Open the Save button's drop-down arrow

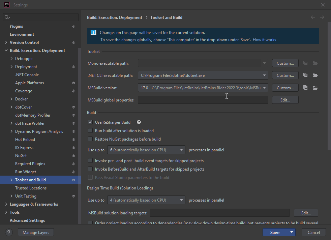pyautogui.click(x=291, y=232)
